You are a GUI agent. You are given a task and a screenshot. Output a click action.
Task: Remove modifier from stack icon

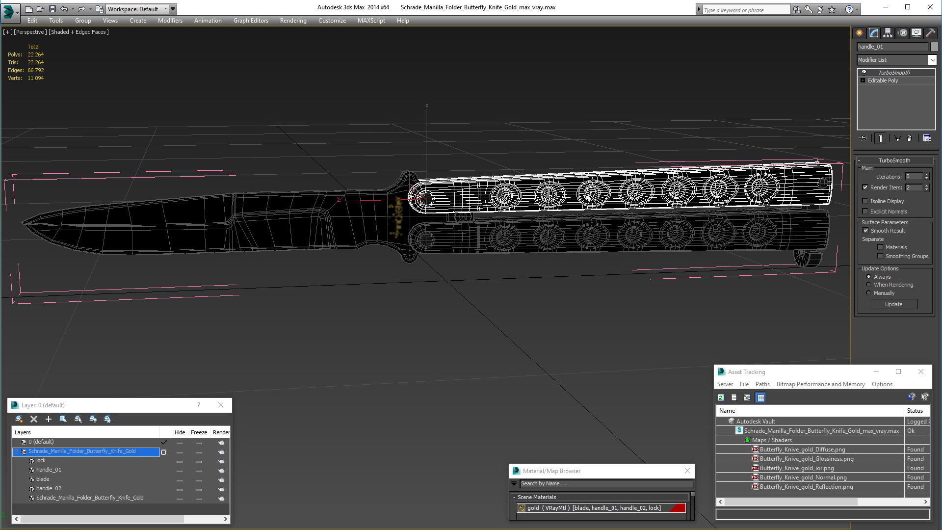pyautogui.click(x=909, y=138)
